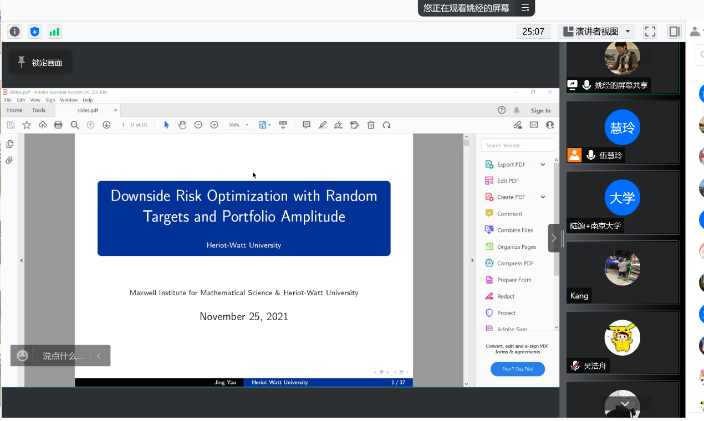
Task: Switch to the Tools tab
Action: [39, 110]
